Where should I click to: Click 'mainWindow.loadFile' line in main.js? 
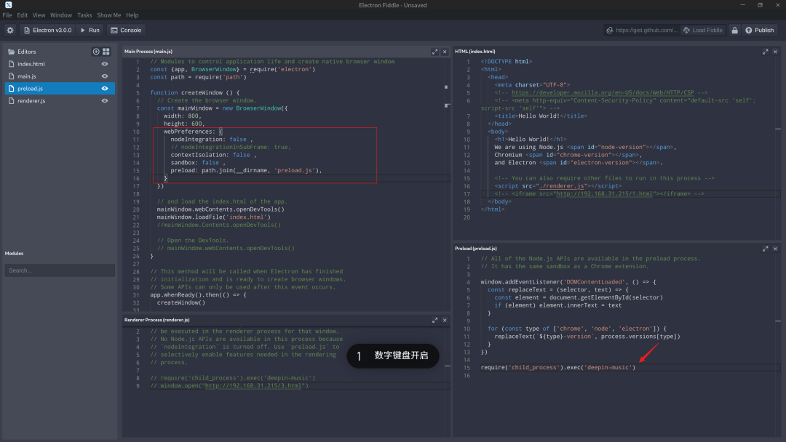pos(213,217)
